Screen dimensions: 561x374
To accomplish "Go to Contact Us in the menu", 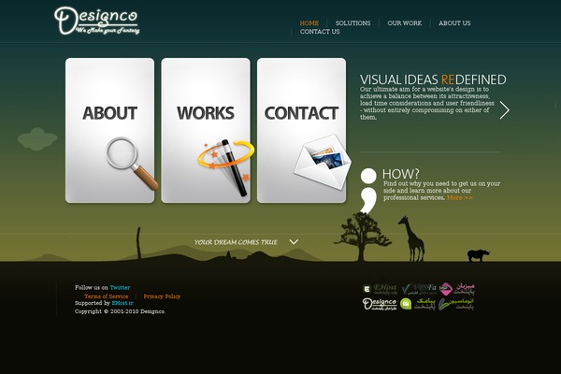I will 320,32.
